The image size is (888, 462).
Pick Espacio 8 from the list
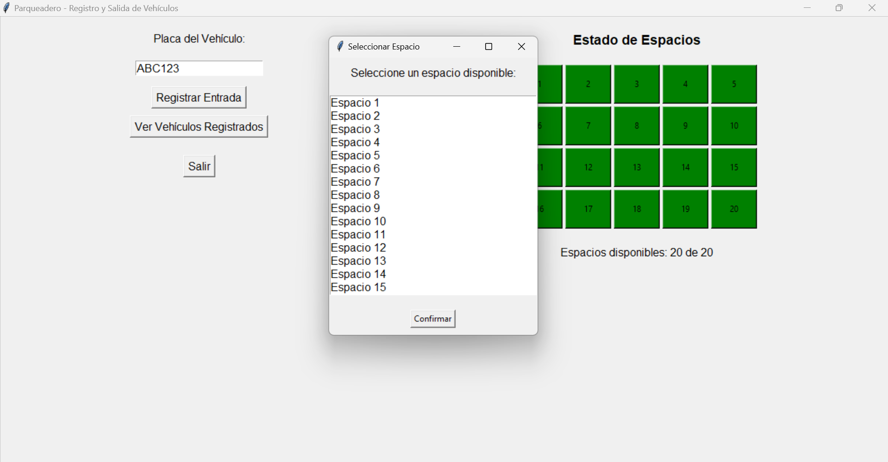433,195
